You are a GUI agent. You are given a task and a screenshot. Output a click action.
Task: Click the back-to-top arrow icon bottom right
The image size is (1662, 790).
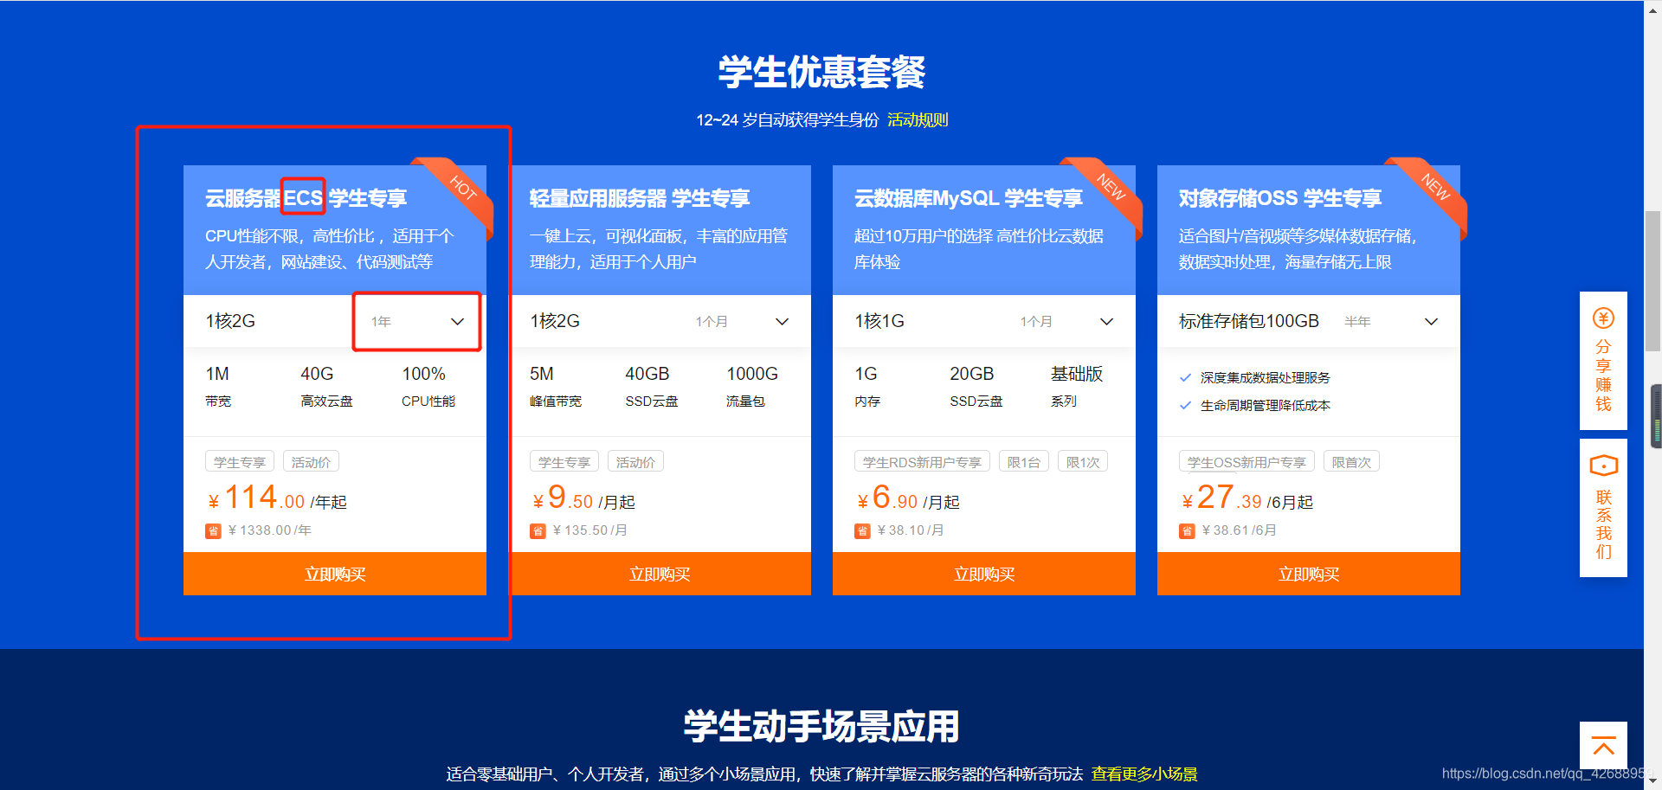click(x=1603, y=746)
